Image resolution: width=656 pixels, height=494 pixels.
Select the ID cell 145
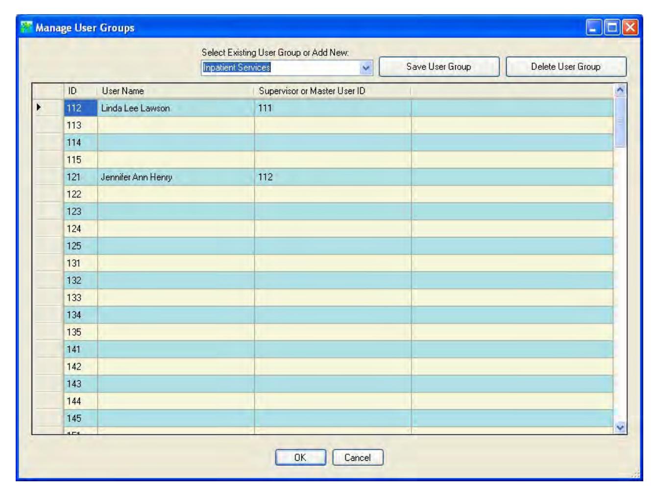coord(81,419)
